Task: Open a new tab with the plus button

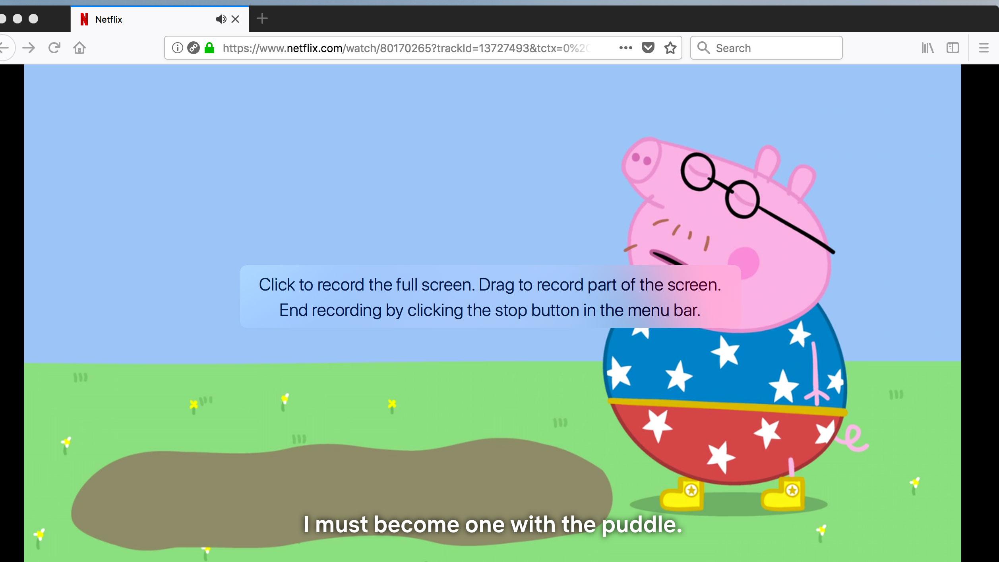Action: pyautogui.click(x=262, y=19)
